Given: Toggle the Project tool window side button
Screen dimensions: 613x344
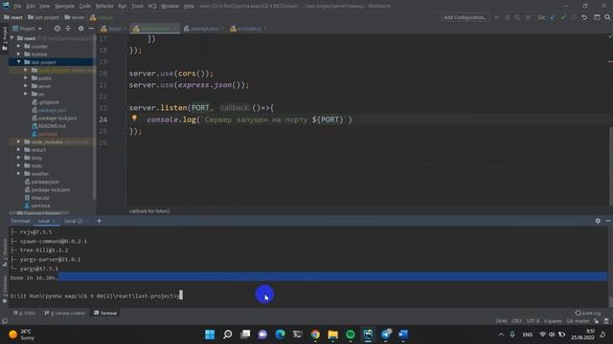Looking at the screenshot, I should click(x=5, y=38).
